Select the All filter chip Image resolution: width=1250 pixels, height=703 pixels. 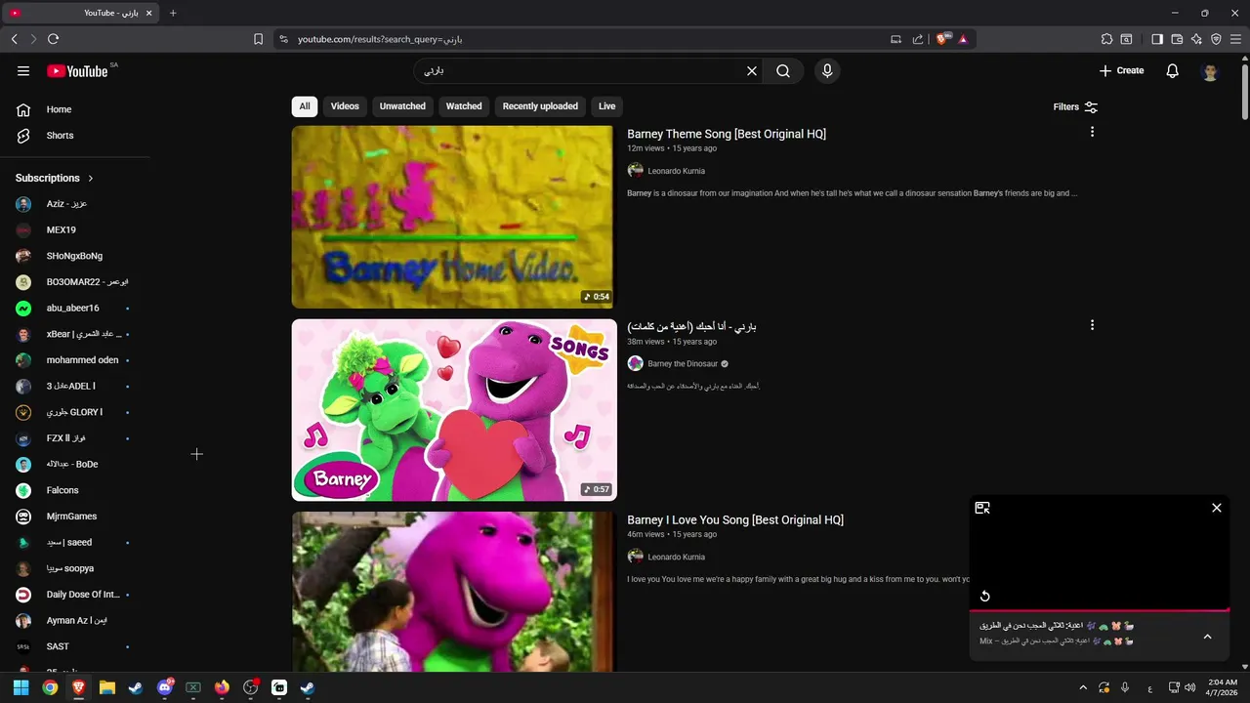pyautogui.click(x=305, y=106)
